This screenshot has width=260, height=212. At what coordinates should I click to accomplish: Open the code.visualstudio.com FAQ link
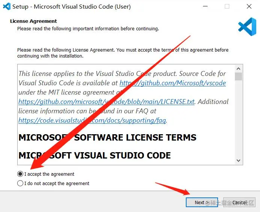(92, 120)
